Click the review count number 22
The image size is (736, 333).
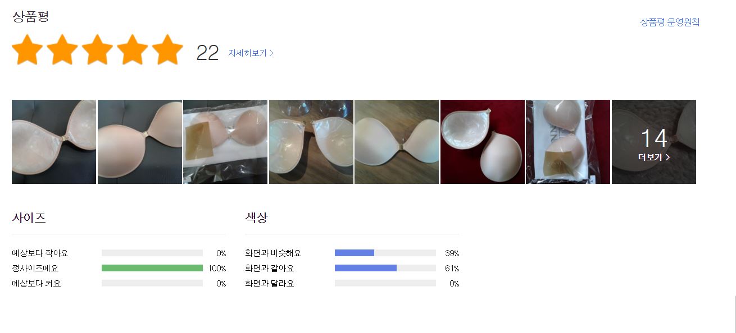(207, 53)
